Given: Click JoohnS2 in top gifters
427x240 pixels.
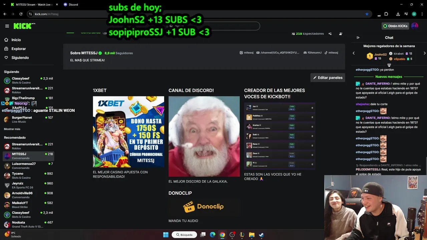Looking at the screenshot, I should [380, 54].
